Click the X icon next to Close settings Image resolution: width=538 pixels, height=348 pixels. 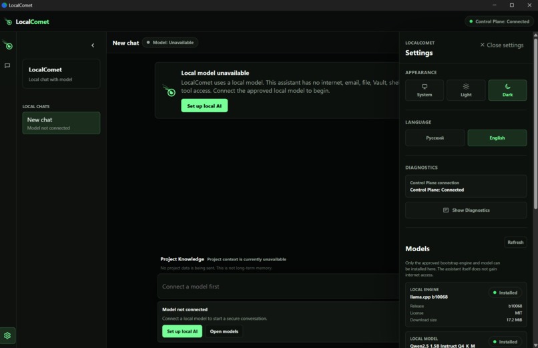(x=482, y=45)
